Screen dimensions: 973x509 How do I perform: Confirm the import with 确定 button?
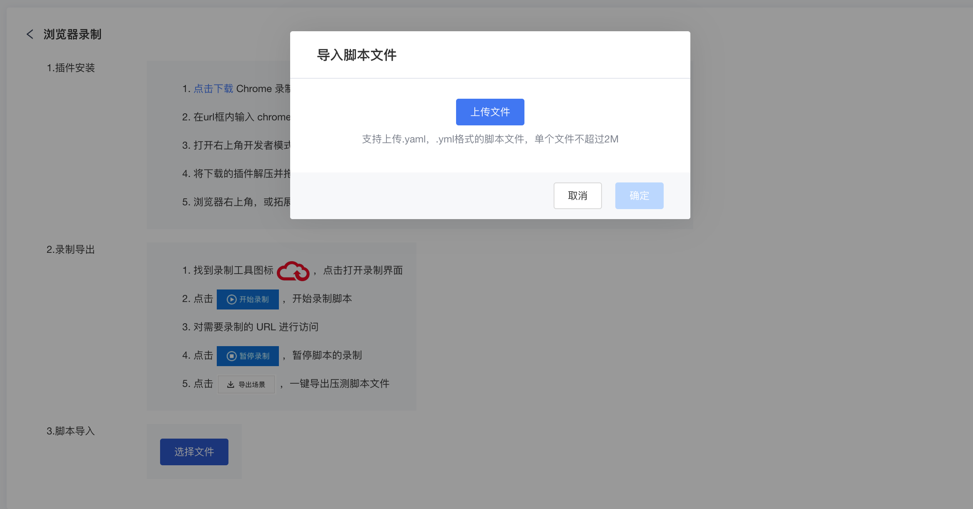coord(639,196)
